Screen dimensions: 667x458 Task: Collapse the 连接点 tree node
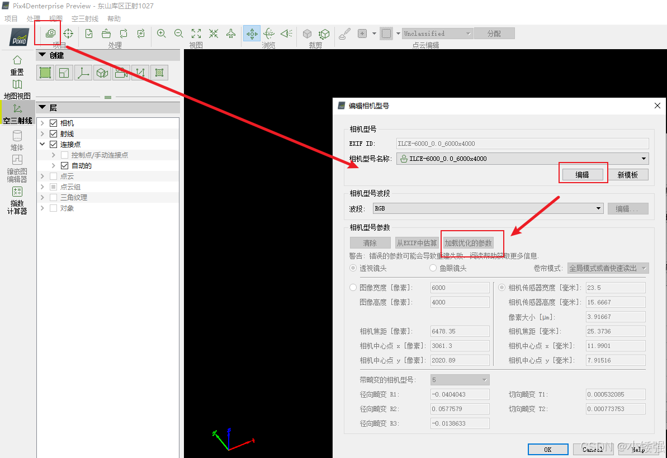pyautogui.click(x=42, y=145)
